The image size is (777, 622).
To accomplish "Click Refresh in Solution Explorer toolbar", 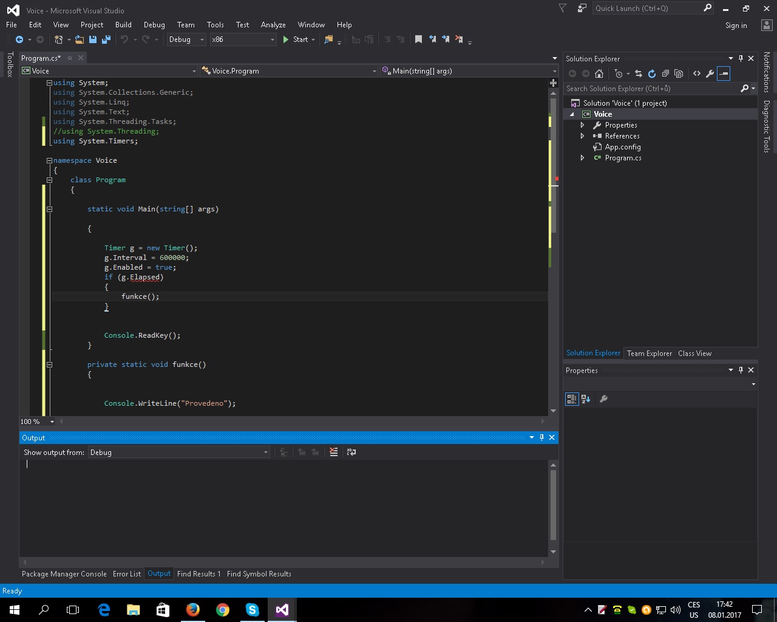I will click(652, 73).
